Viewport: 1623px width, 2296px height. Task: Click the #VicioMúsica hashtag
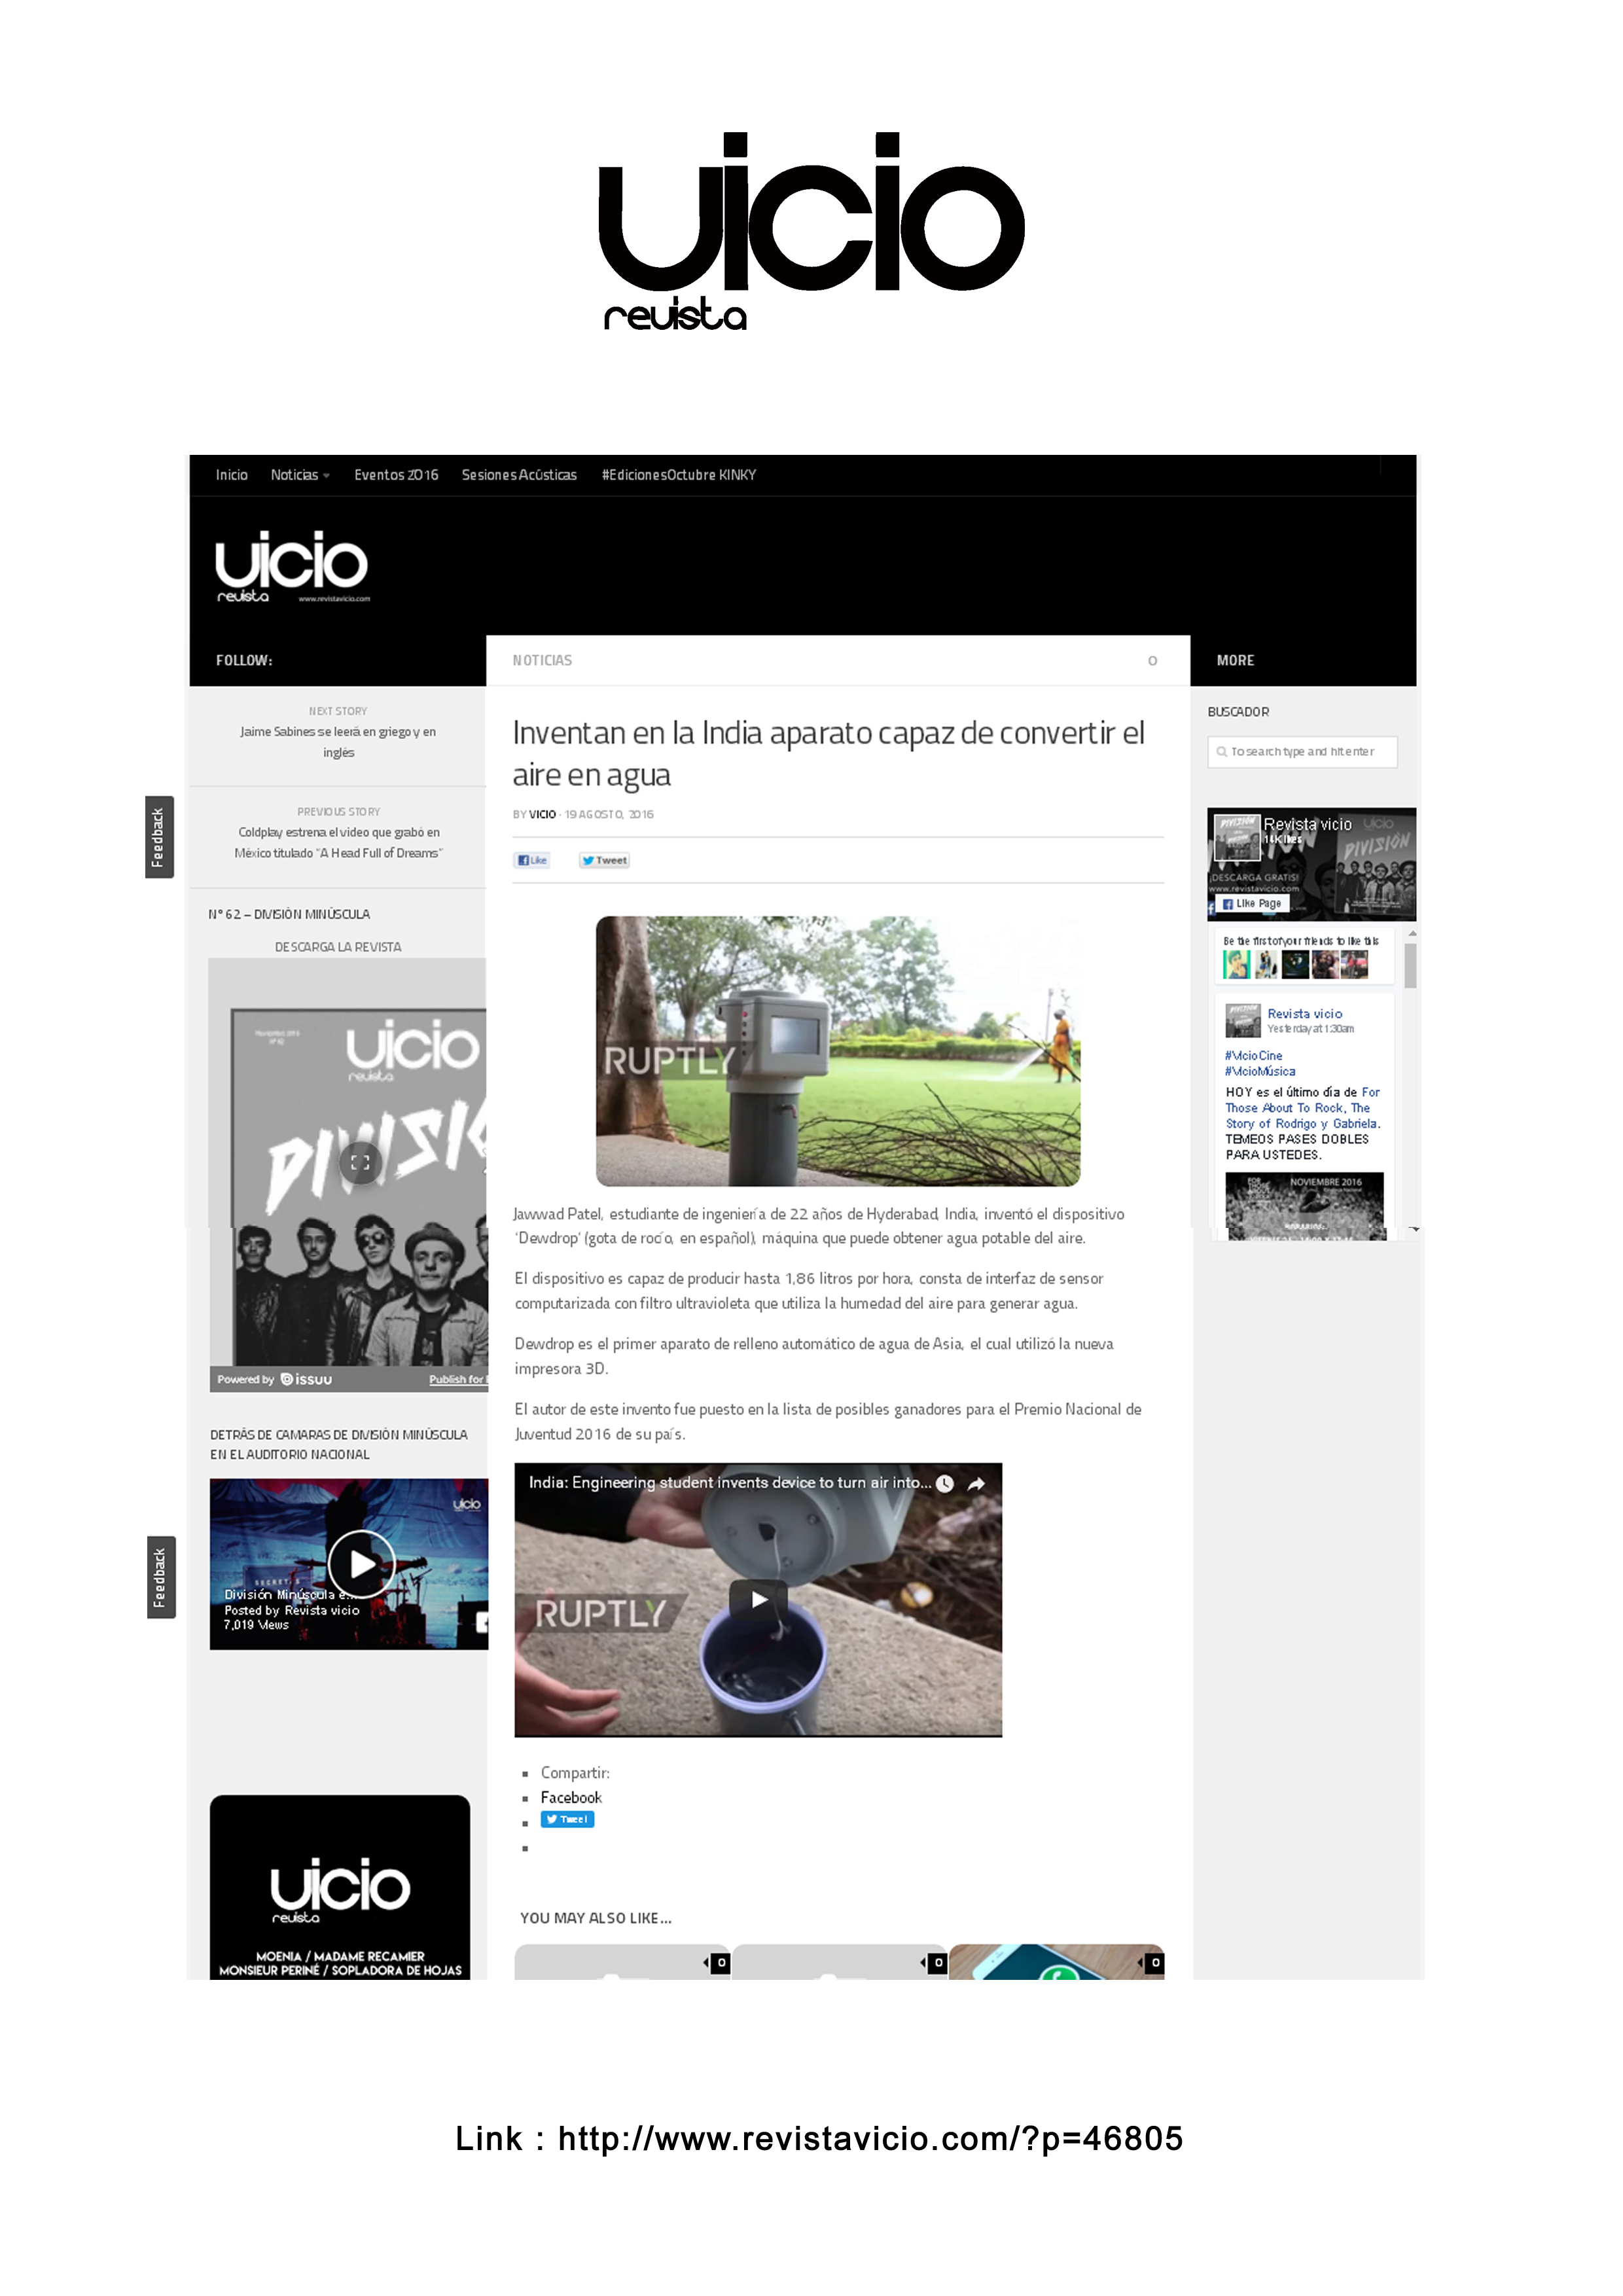pos(1260,1072)
